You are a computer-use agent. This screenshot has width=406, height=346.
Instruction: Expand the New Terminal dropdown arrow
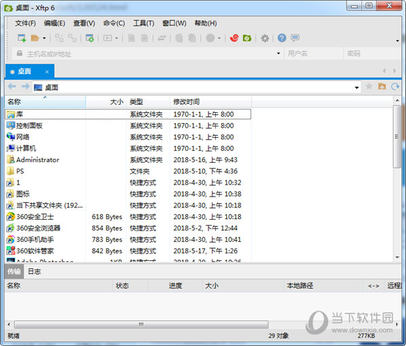coord(116,39)
